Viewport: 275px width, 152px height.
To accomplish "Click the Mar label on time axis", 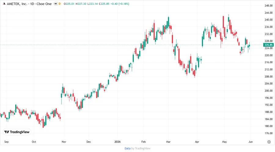I will click(x=168, y=142).
